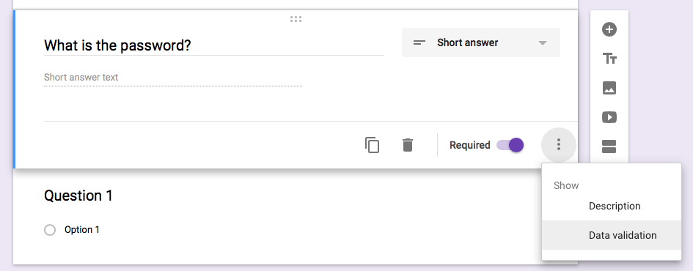Click the dropdown arrow beside Short answer

pyautogui.click(x=542, y=42)
